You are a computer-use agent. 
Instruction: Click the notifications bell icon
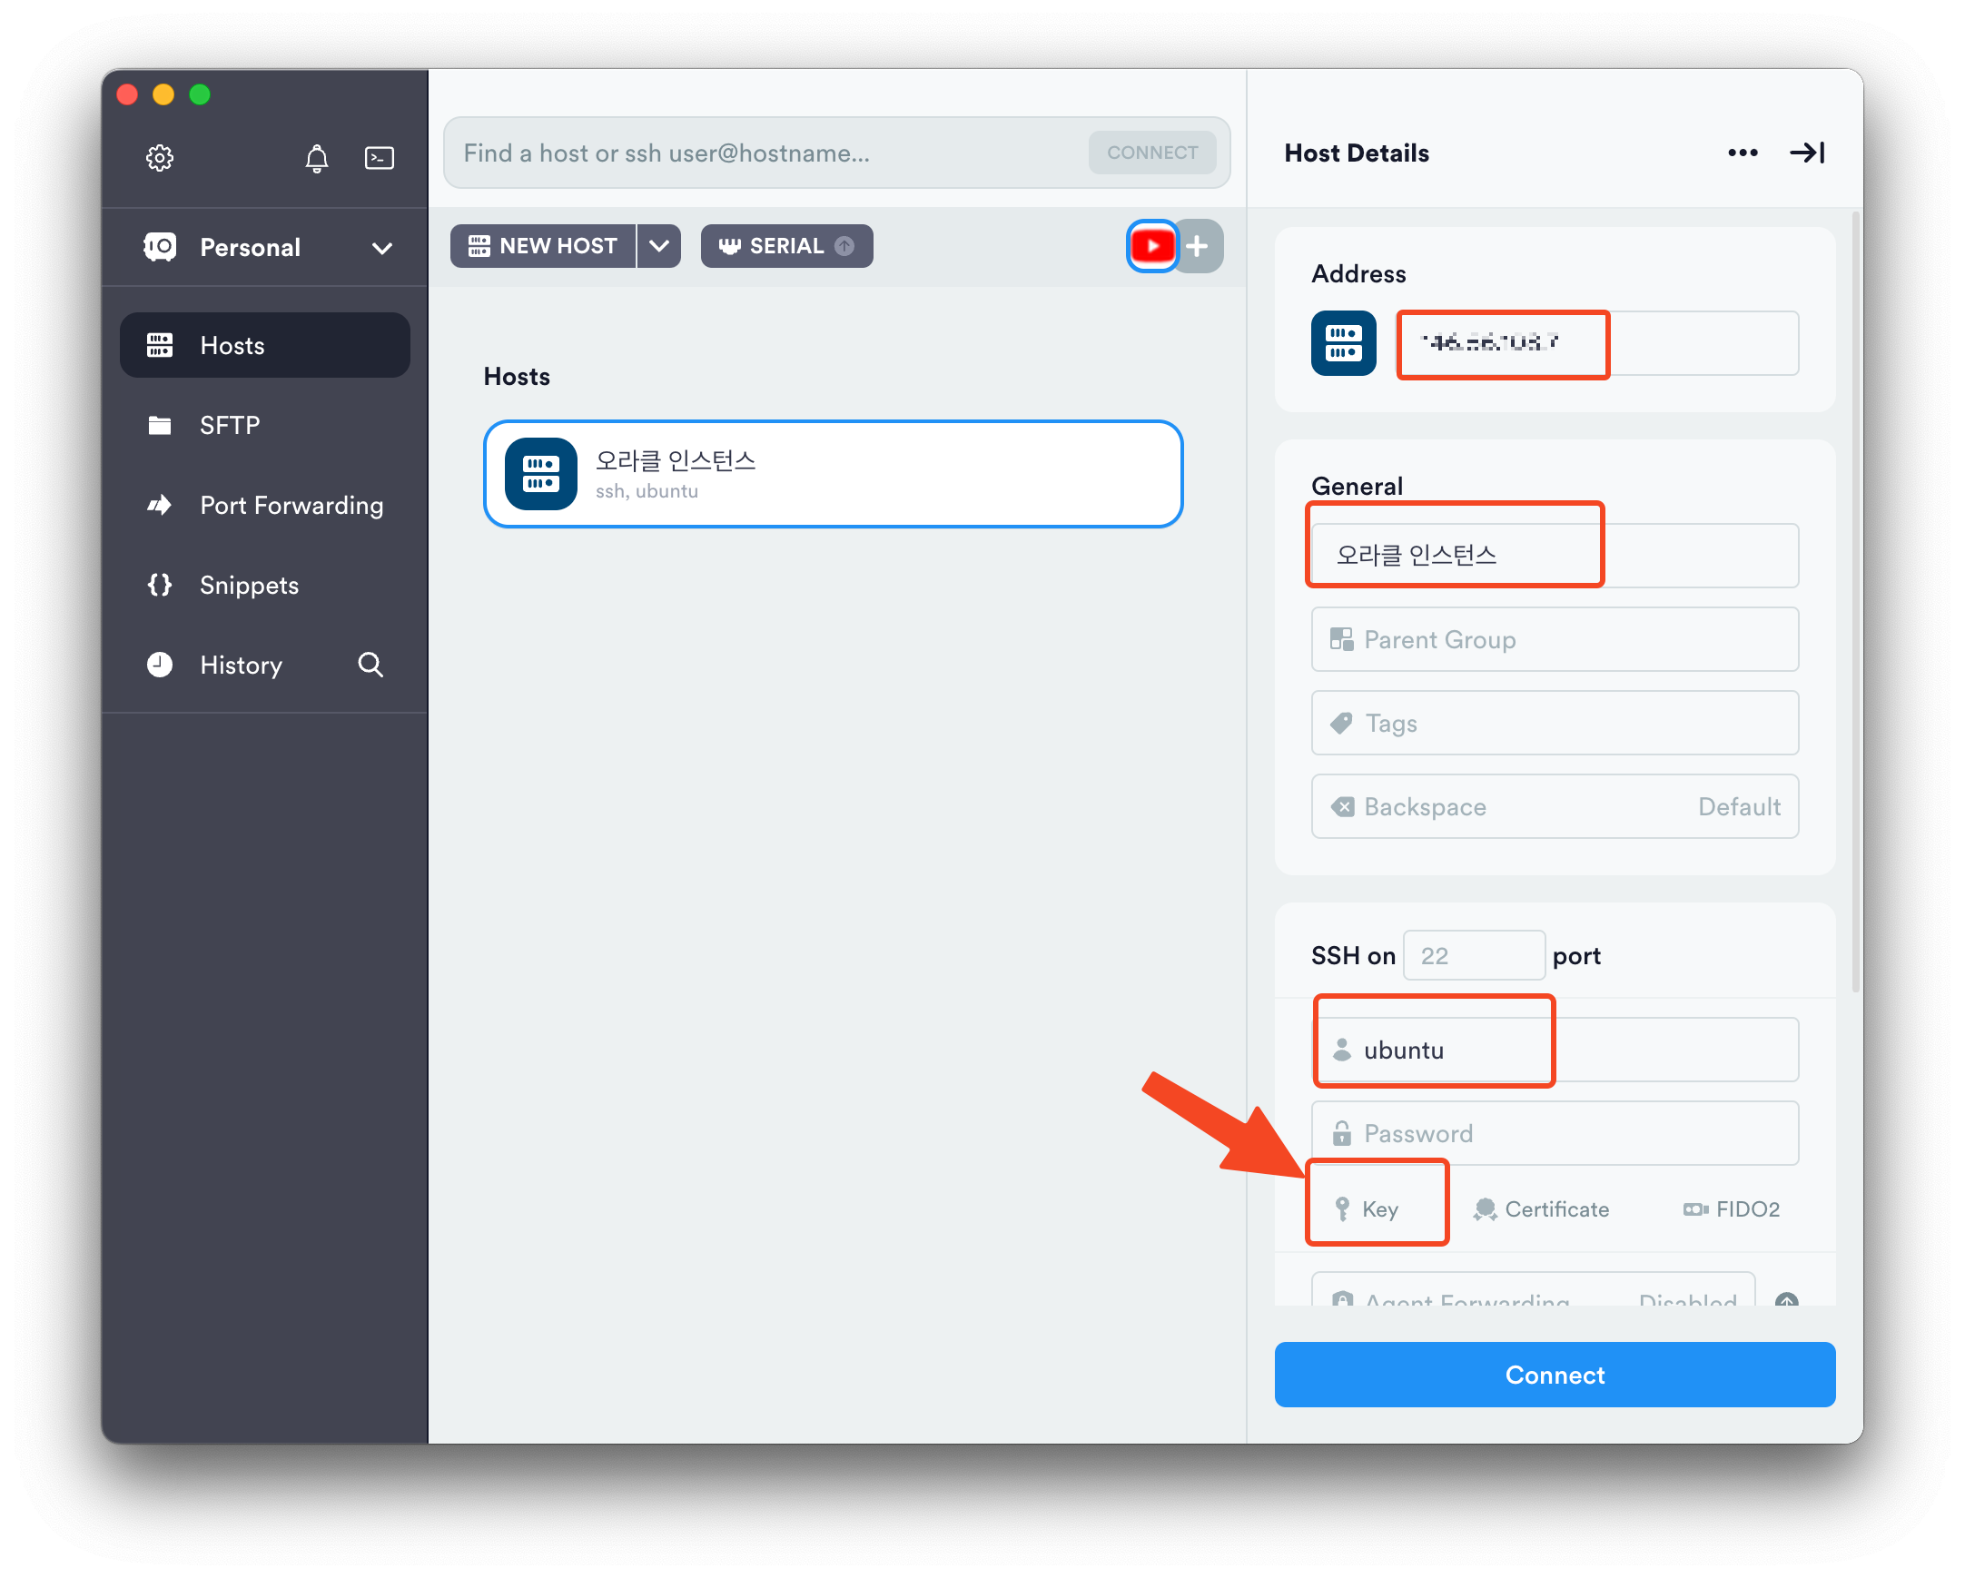[316, 159]
